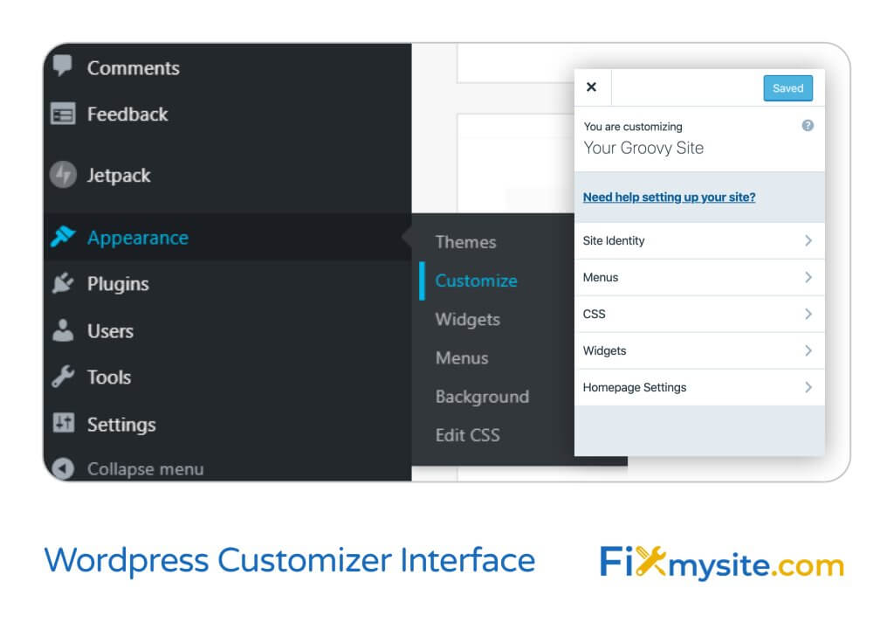Click the 'Menus' label in customizer panel
The width and height of the screenshot is (894, 644).
(x=601, y=277)
